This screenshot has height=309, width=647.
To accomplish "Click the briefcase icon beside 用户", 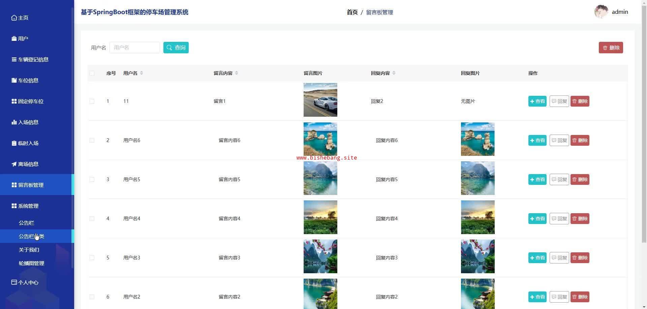I will point(14,38).
